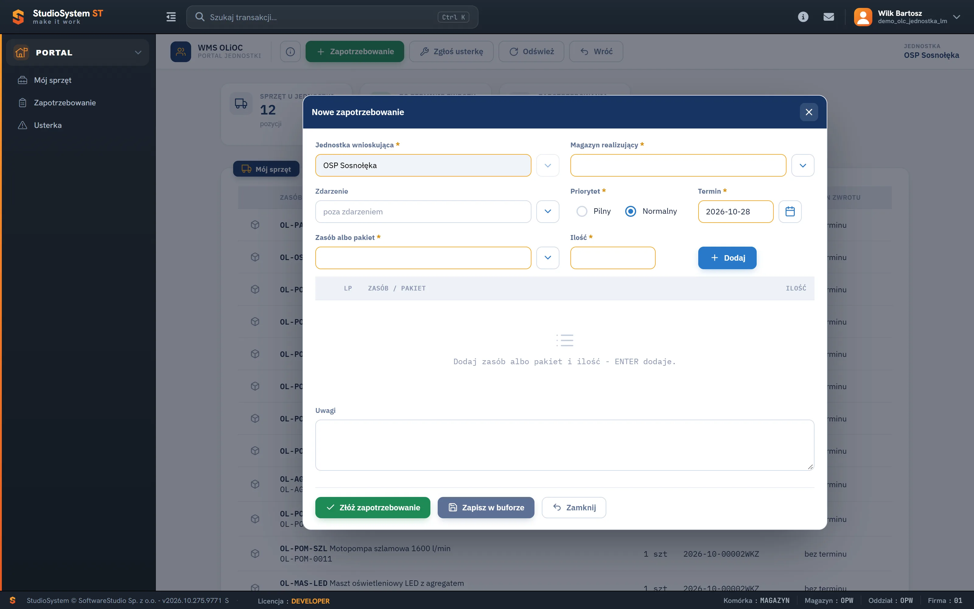This screenshot has height=609, width=974.
Task: Expand the Zasób albo pakiet dropdown arrow
Action: coord(548,258)
